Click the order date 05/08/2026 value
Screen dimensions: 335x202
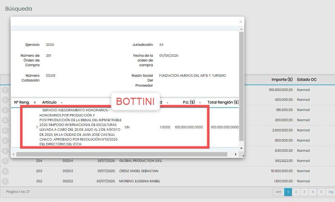coord(169,56)
